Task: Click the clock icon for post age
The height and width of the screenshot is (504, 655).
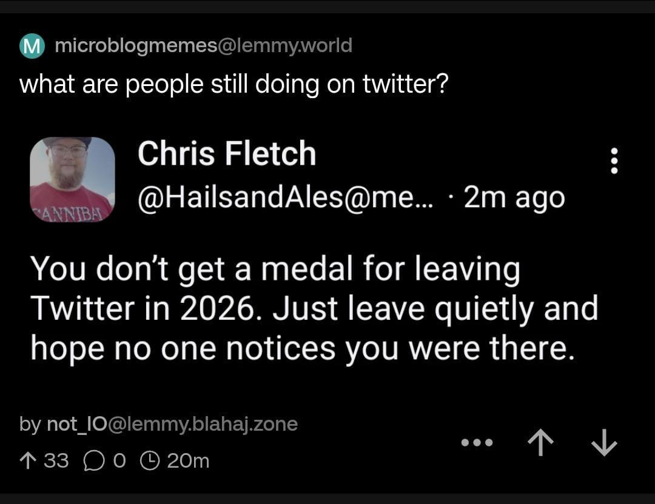Action: (x=149, y=462)
